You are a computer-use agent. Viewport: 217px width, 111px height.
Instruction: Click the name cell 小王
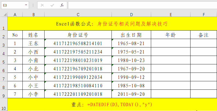pos(34,85)
